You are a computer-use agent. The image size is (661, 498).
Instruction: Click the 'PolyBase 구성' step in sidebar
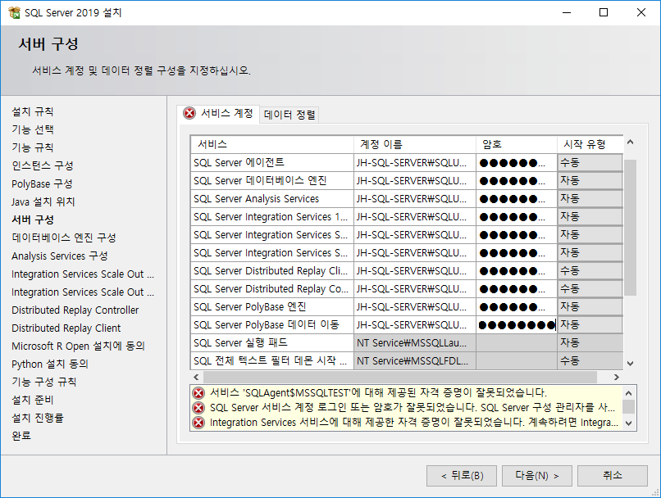pos(42,184)
